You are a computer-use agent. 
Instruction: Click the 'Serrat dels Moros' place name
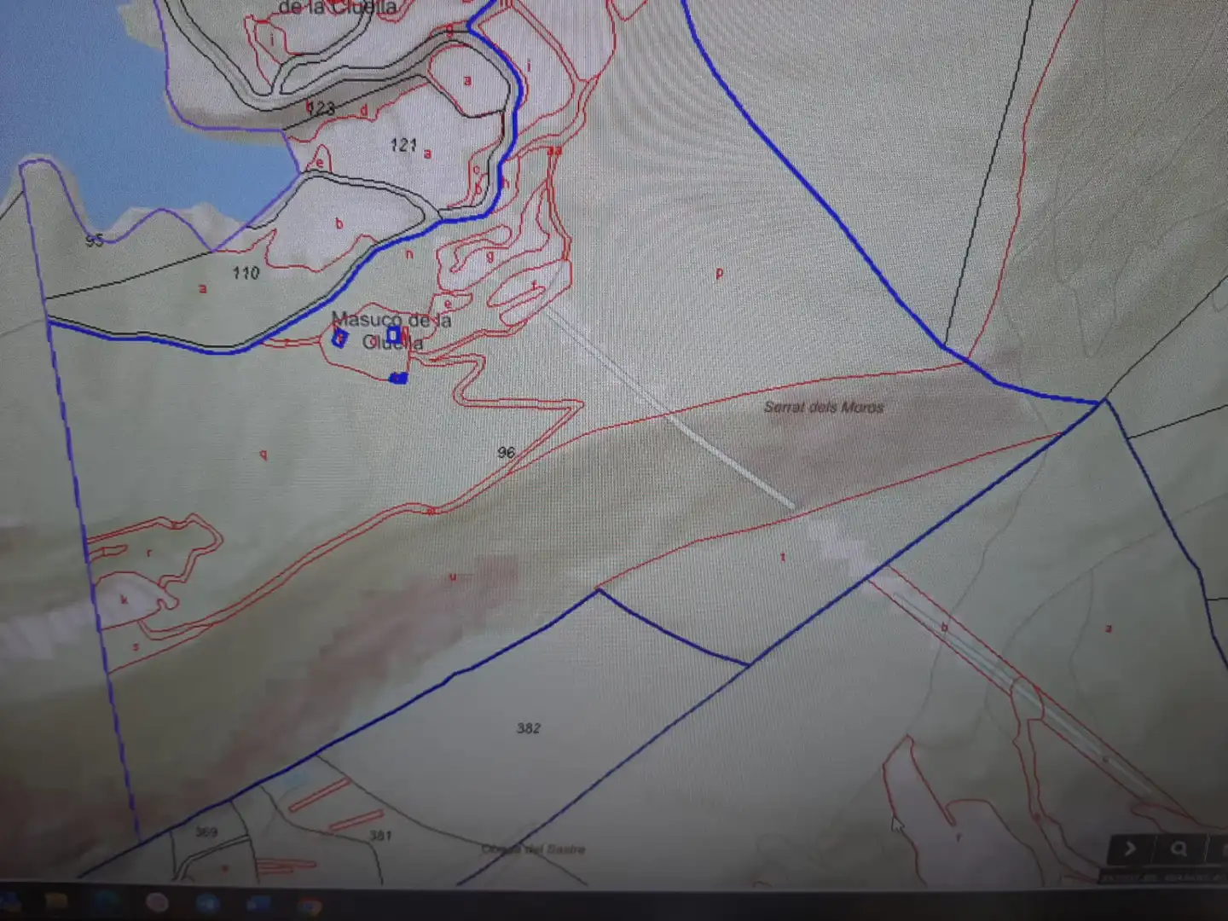[x=824, y=407]
